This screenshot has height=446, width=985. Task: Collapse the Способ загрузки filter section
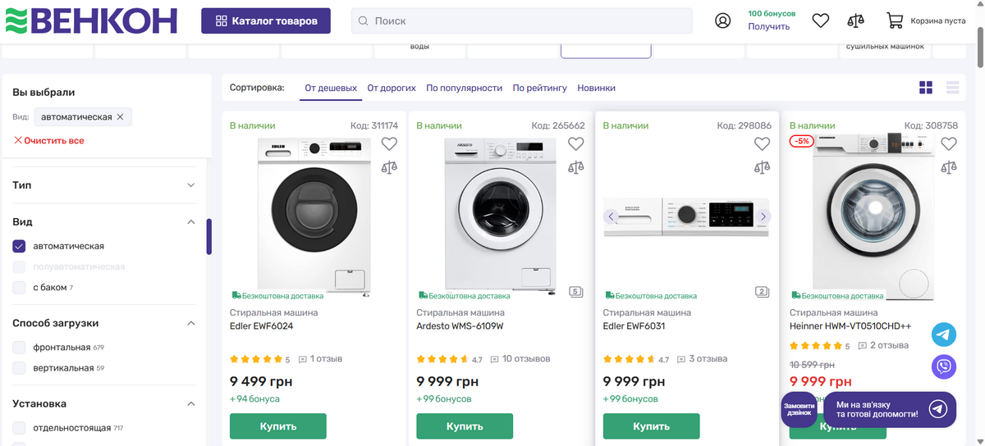tap(104, 323)
